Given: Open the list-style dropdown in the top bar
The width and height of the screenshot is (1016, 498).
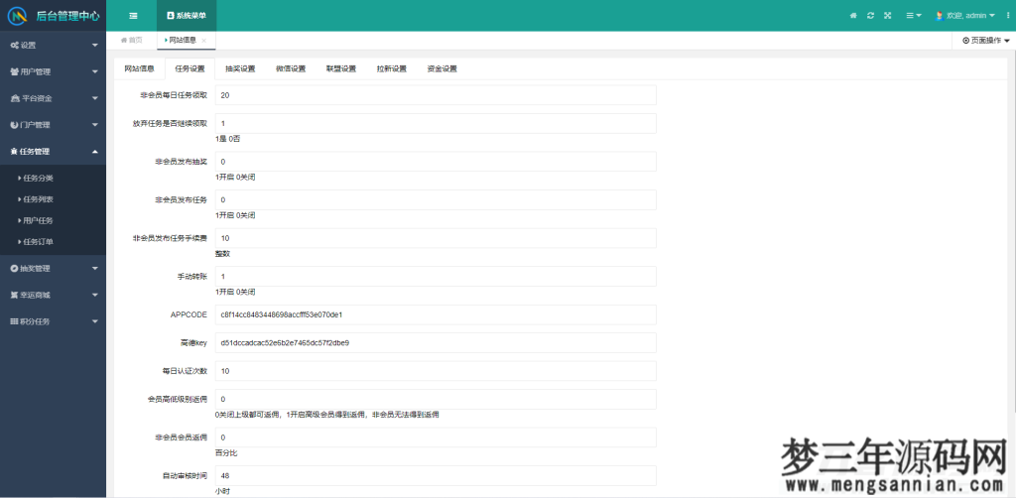Looking at the screenshot, I should click(913, 16).
